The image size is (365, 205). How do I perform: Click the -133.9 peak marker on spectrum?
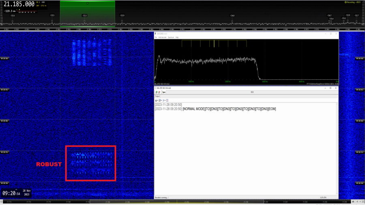122,16
